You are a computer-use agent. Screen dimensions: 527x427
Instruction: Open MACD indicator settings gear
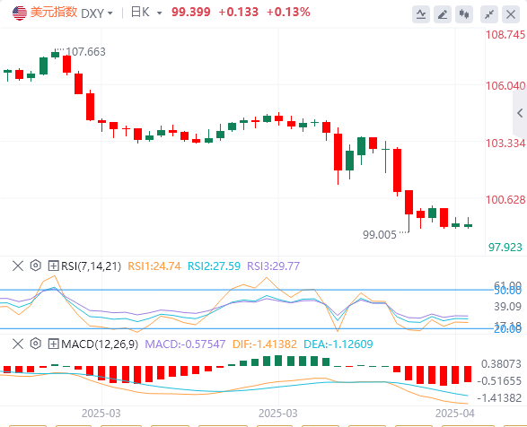35,344
